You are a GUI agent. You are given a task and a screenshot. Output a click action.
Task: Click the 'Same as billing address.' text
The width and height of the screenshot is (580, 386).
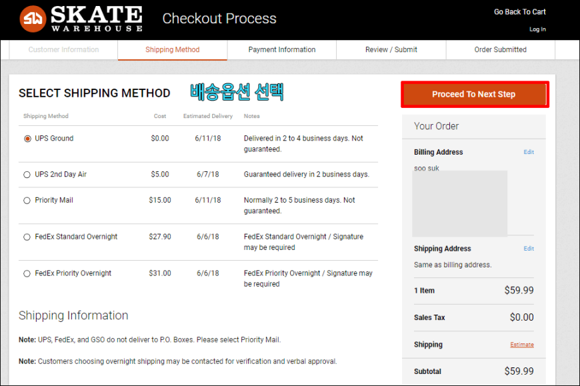pyautogui.click(x=453, y=265)
